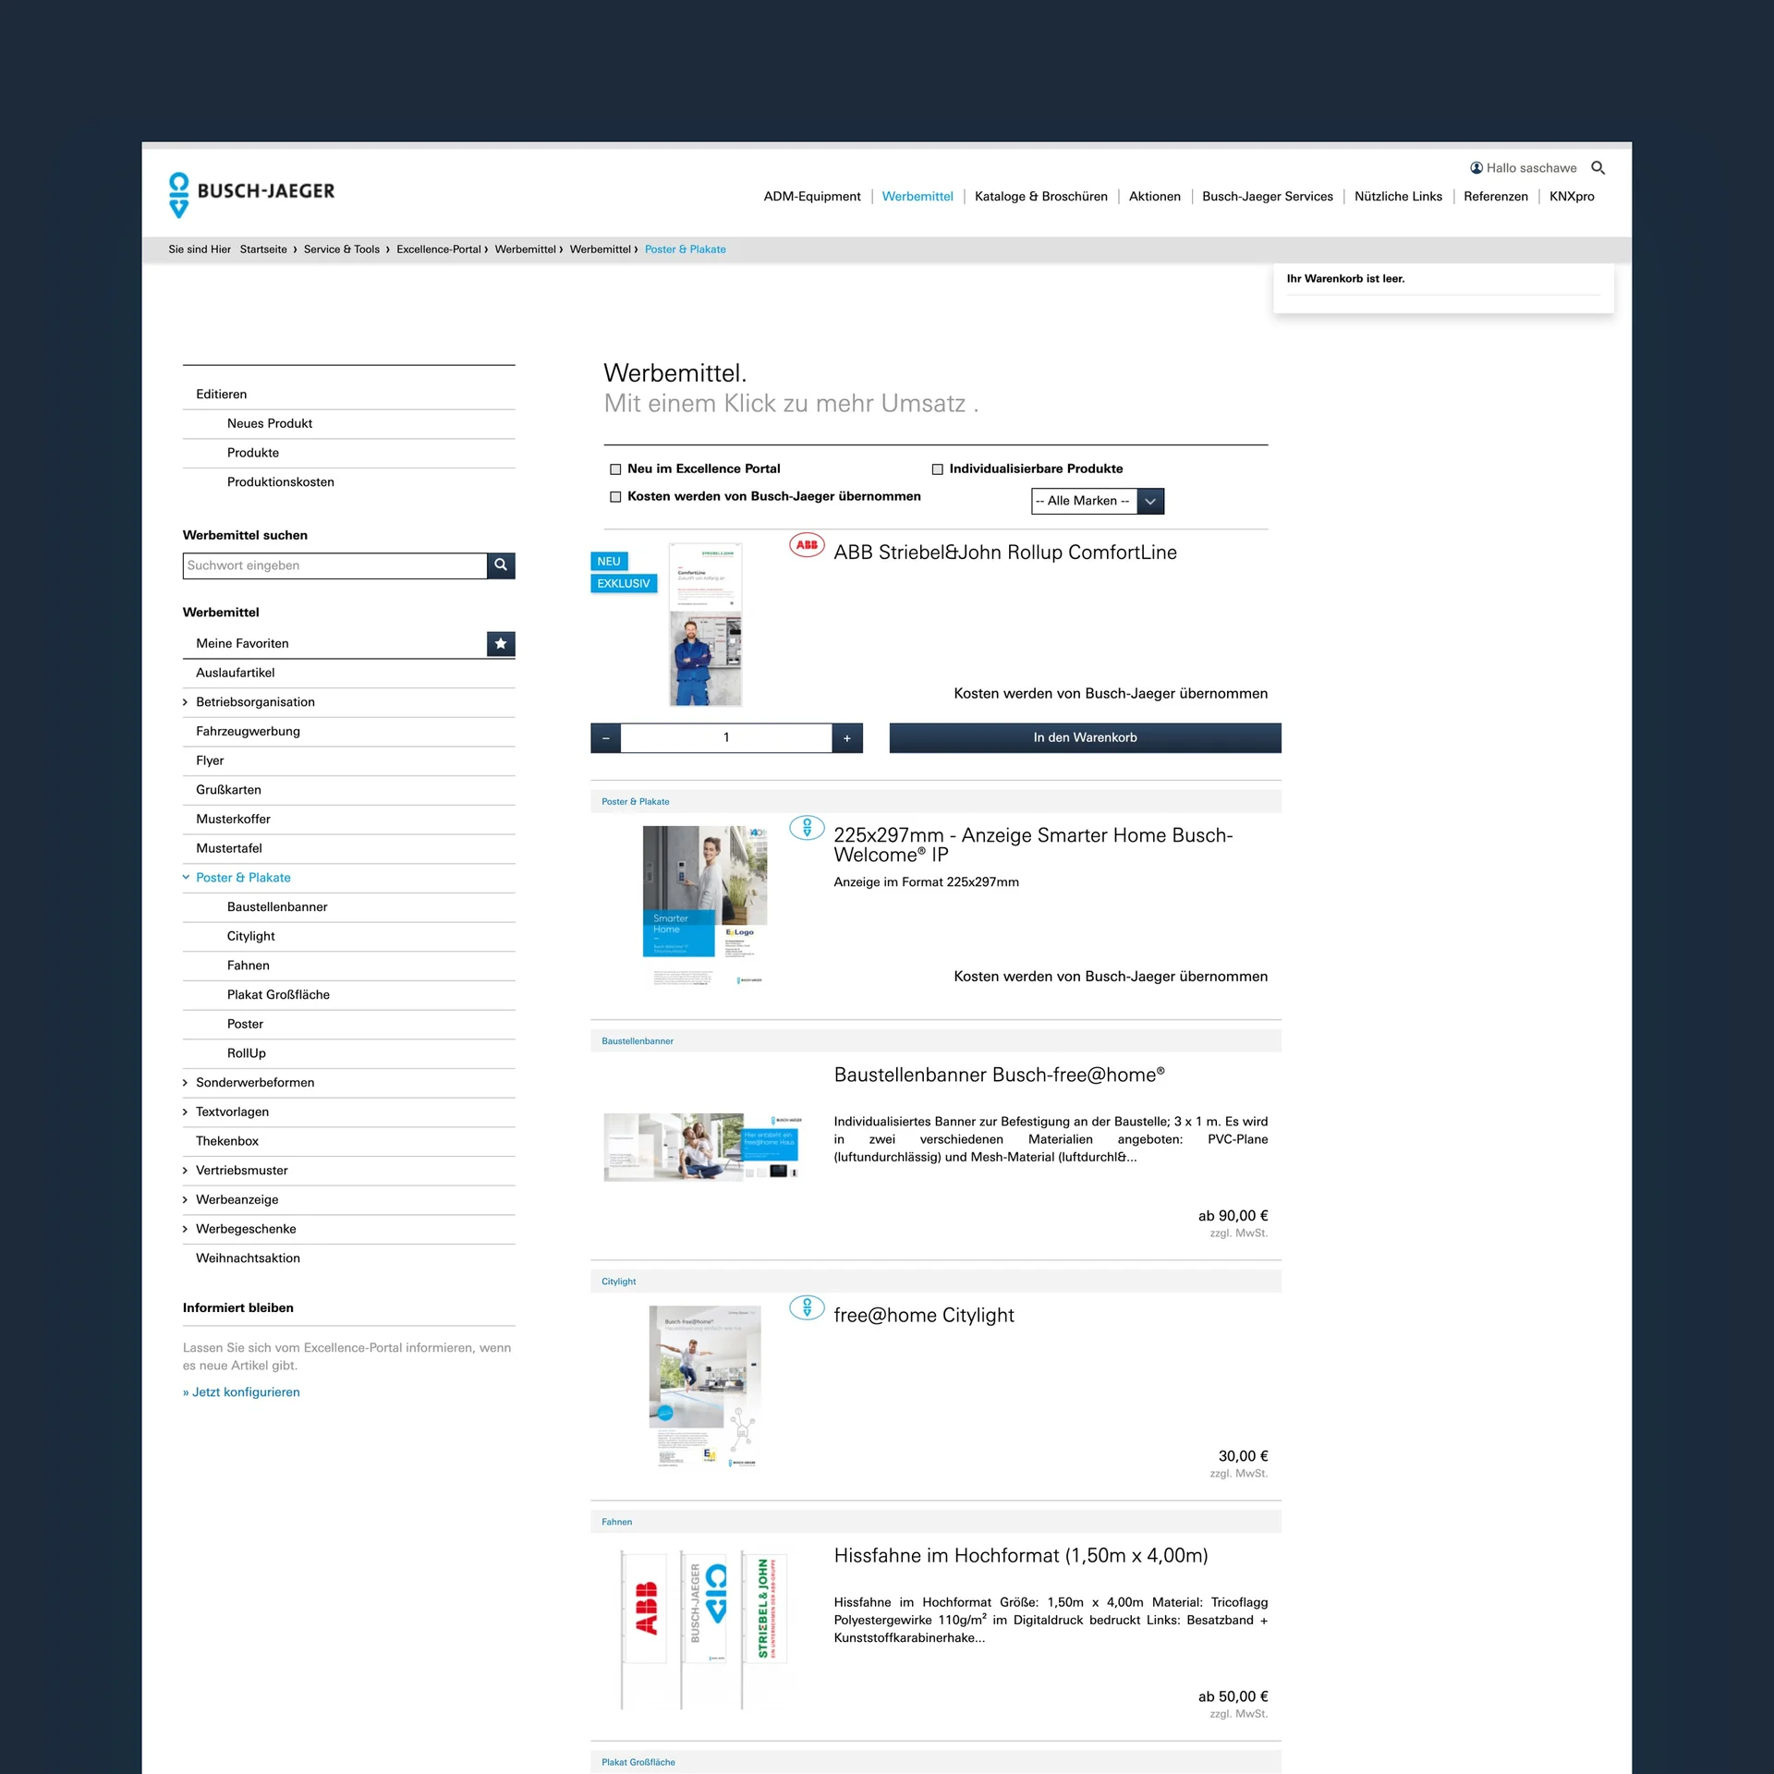Select Produktionskosten in sidebar

[281, 482]
